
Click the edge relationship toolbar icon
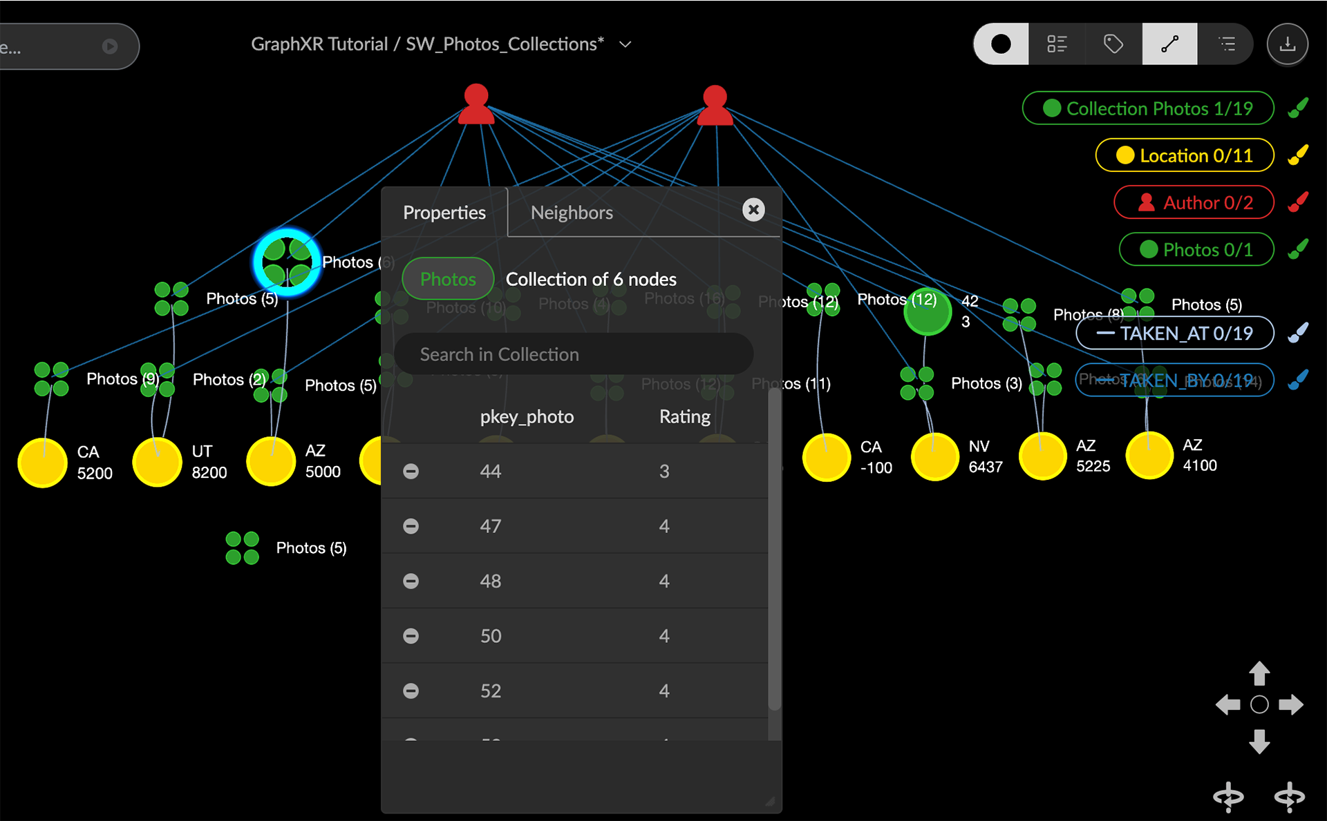(1169, 45)
